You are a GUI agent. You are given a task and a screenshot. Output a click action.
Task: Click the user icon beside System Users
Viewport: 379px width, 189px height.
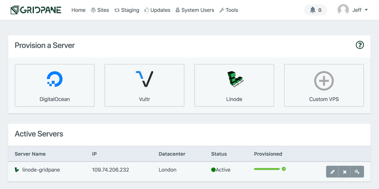click(178, 10)
